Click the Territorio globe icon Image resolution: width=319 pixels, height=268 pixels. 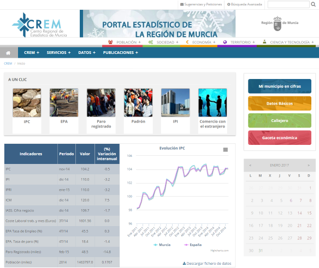225,42
